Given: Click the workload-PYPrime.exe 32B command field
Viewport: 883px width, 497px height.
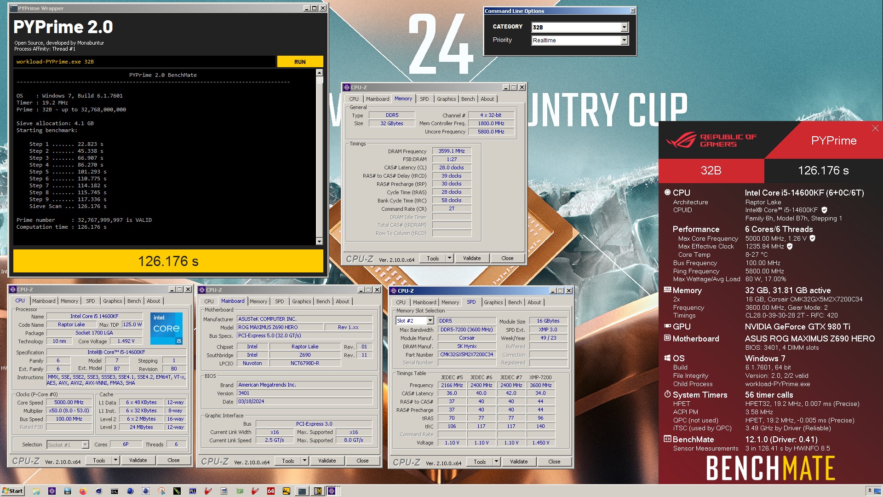Looking at the screenshot, I should point(145,62).
